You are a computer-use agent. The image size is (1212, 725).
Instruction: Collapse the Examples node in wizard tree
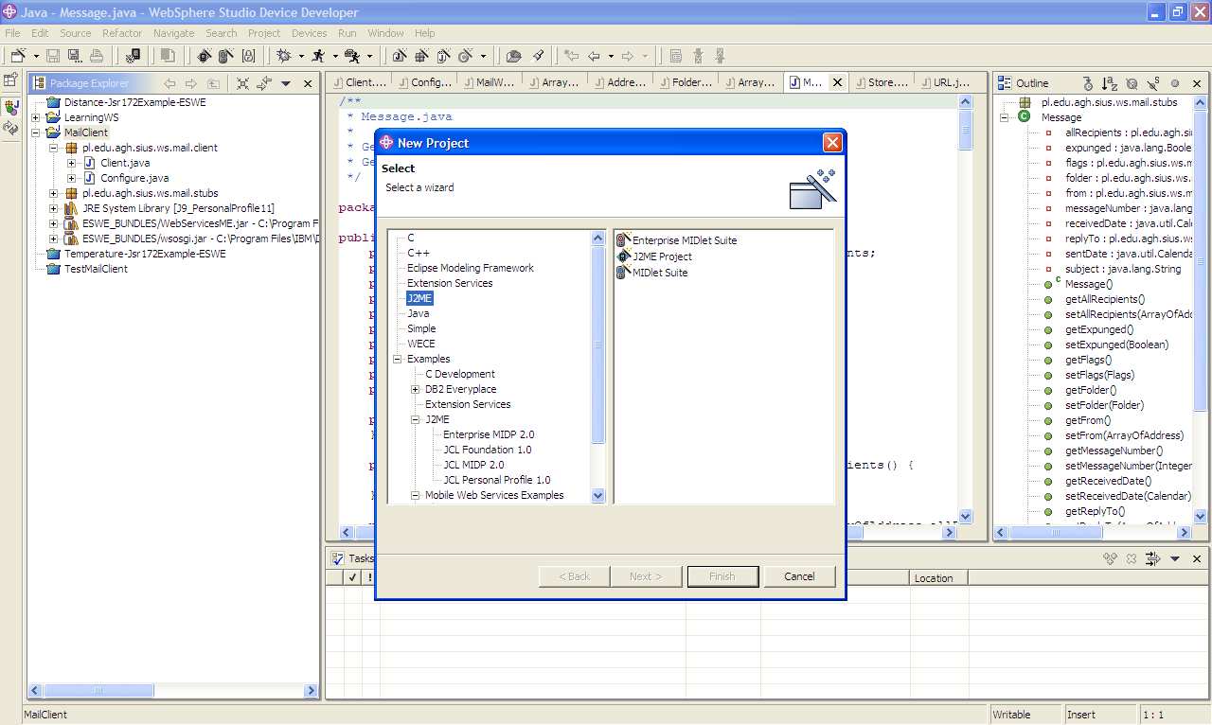point(398,359)
